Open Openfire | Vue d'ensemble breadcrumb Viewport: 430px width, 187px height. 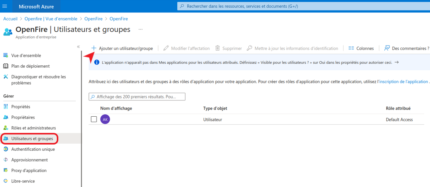click(x=51, y=19)
